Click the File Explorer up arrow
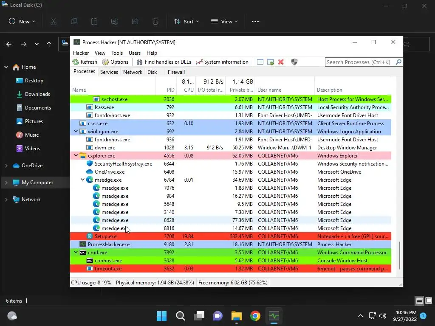The width and height of the screenshot is (435, 326). coord(49,44)
